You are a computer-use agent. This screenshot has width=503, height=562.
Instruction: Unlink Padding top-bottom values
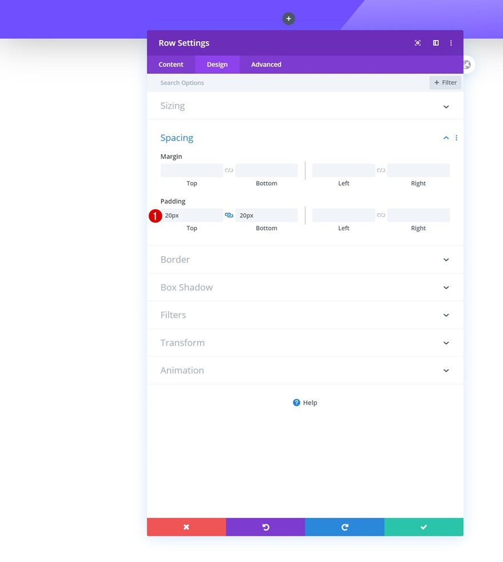[229, 215]
